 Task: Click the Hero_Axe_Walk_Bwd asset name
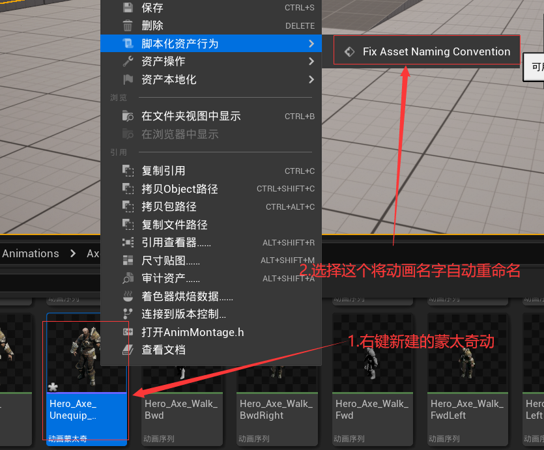(181, 410)
